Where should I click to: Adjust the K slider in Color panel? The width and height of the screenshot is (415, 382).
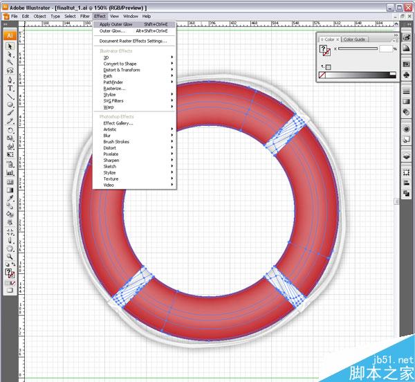(358, 48)
